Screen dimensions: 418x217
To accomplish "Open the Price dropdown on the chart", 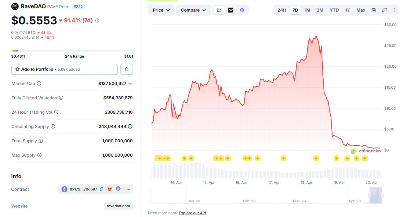I will [x=161, y=10].
